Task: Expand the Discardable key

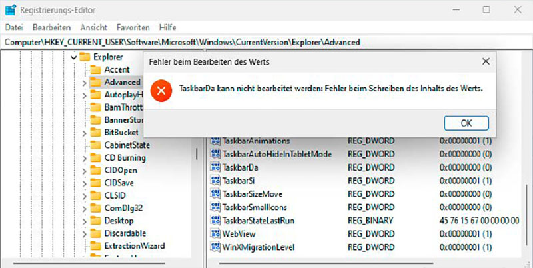Action: click(85, 233)
